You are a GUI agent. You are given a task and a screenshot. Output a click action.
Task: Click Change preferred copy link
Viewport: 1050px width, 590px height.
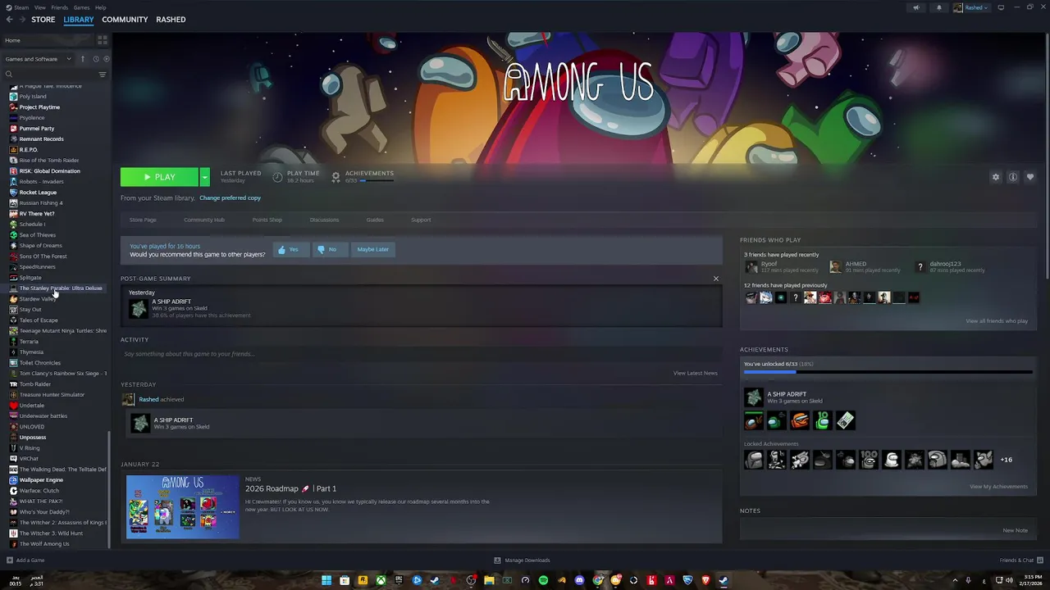(x=230, y=198)
